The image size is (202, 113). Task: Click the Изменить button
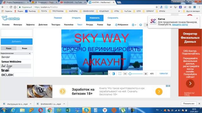point(95,18)
